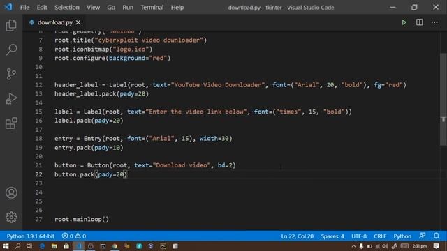
Task: Open Microsoft Store from taskbar
Action: point(66,246)
